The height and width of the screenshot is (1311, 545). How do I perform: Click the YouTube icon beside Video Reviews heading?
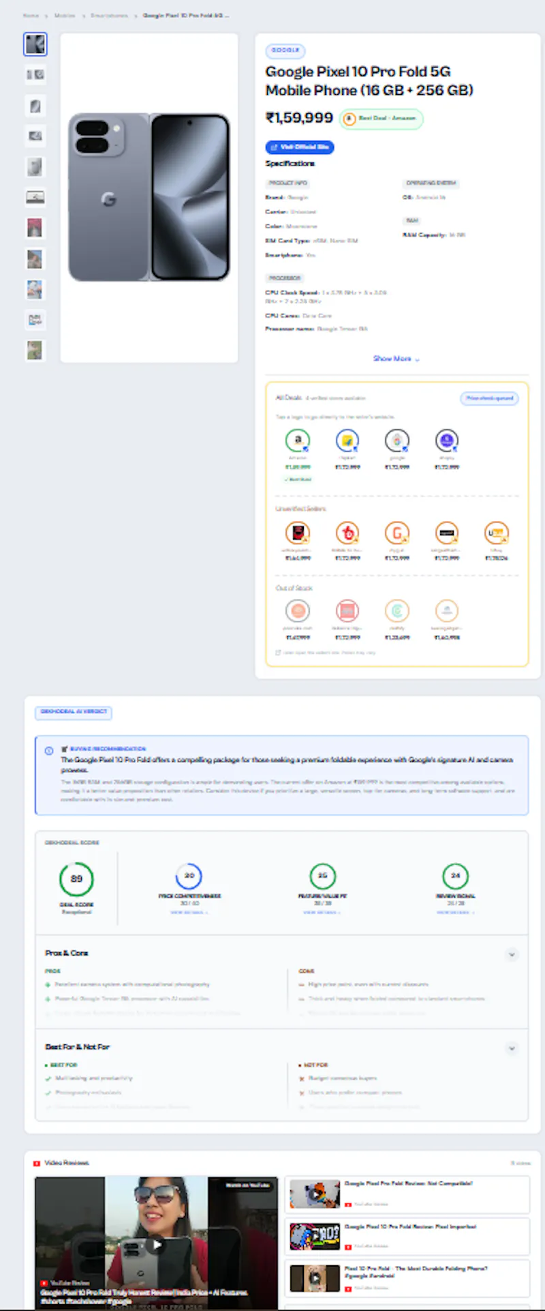click(37, 1163)
